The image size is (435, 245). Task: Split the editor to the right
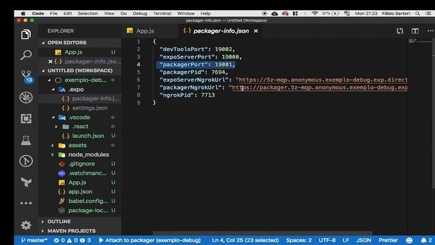[415, 31]
